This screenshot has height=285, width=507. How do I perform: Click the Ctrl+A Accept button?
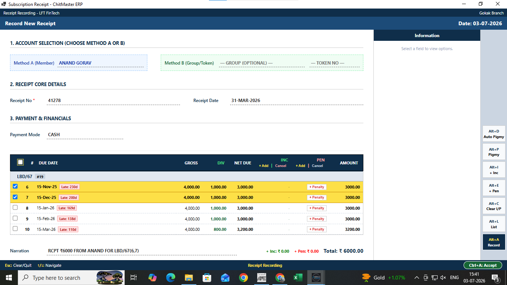tap(483, 265)
